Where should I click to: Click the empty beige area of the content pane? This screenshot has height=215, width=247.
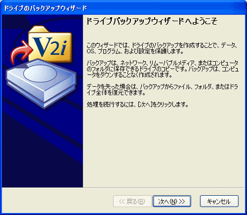pyautogui.click(x=164, y=146)
